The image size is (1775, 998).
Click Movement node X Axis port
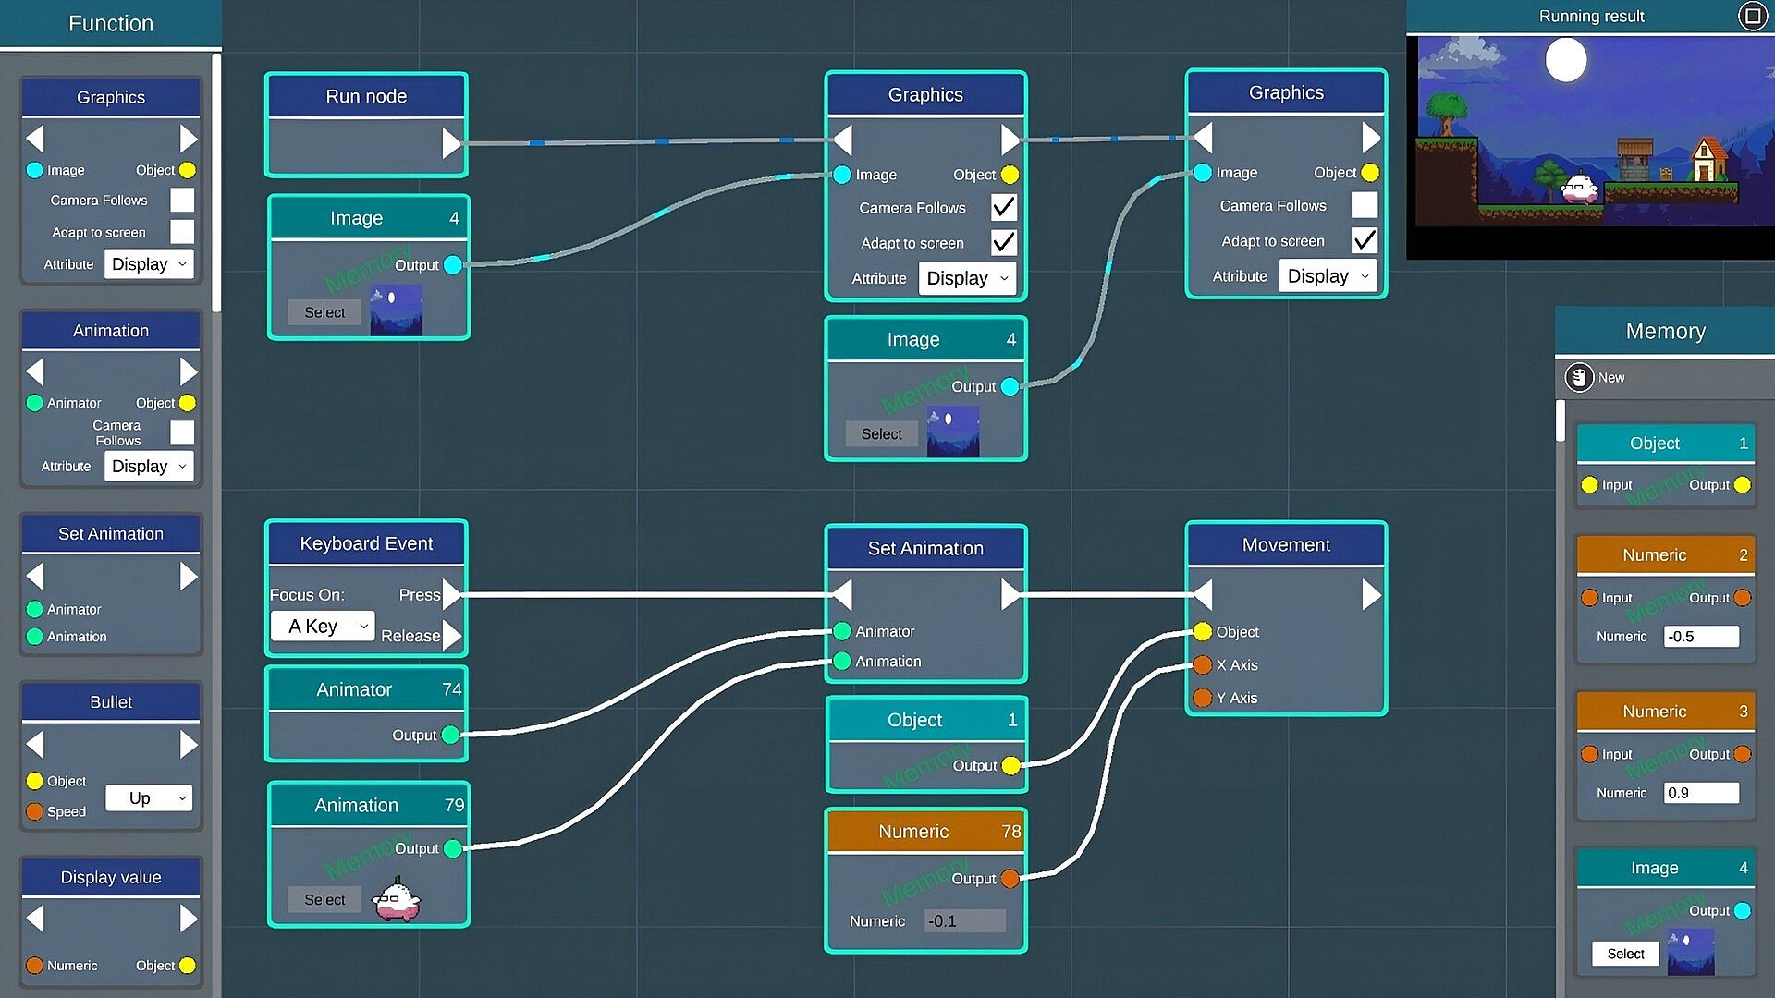coord(1202,664)
